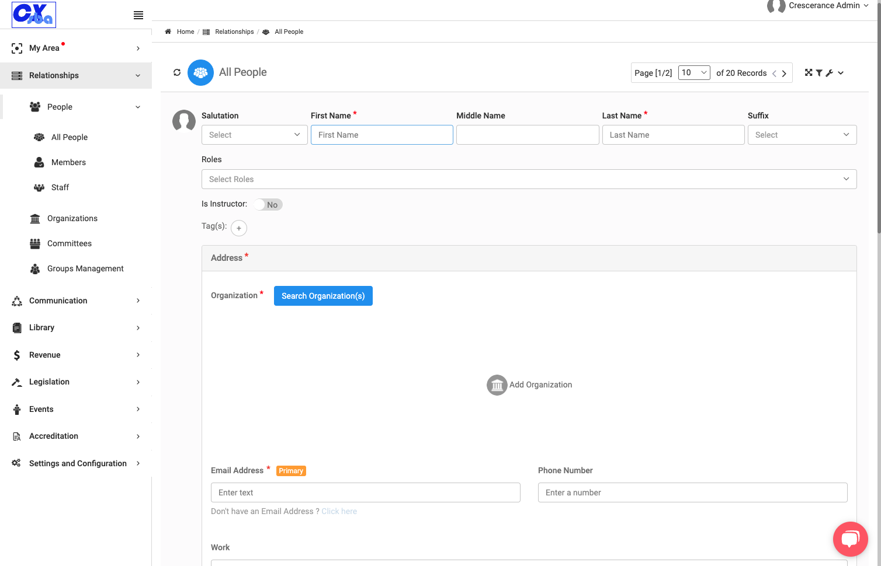Collapse the Relationships menu section

(x=76, y=75)
